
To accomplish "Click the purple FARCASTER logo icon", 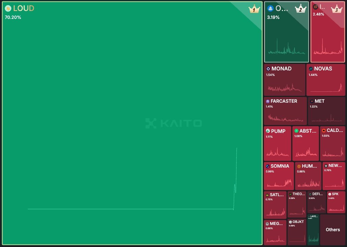I will pyautogui.click(x=268, y=101).
